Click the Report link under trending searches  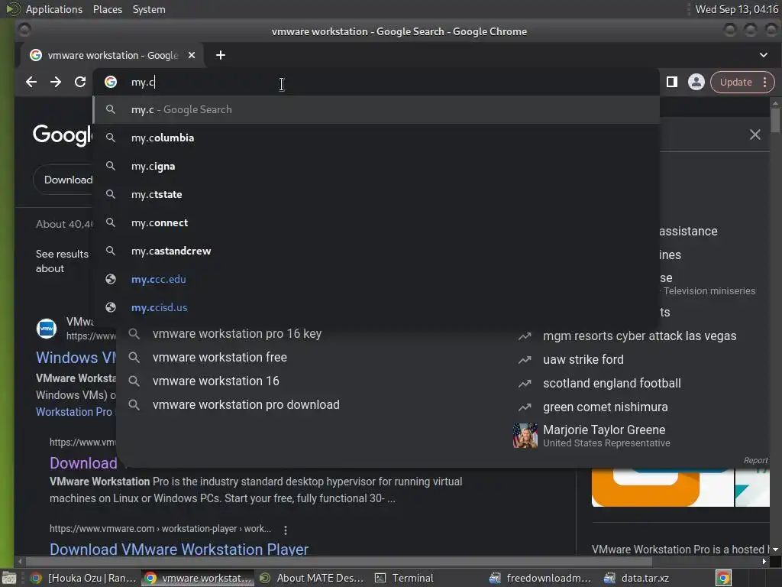point(755,460)
